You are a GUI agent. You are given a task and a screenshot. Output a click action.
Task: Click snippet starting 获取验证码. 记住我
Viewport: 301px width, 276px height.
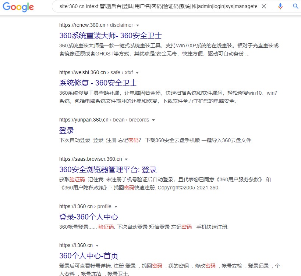(x=165, y=184)
